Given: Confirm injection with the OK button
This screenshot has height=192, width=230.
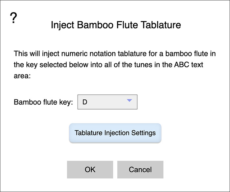Looking at the screenshot, I should (x=90, y=170).
